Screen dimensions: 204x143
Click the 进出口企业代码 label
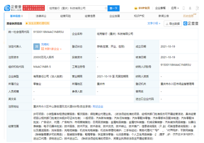tap(145, 99)
